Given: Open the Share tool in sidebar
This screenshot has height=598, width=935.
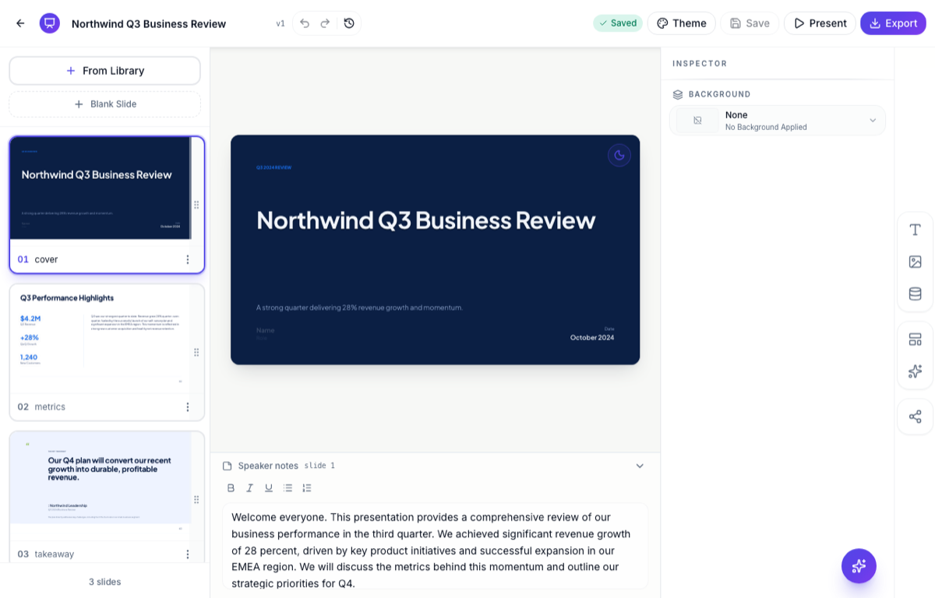Looking at the screenshot, I should pyautogui.click(x=916, y=417).
